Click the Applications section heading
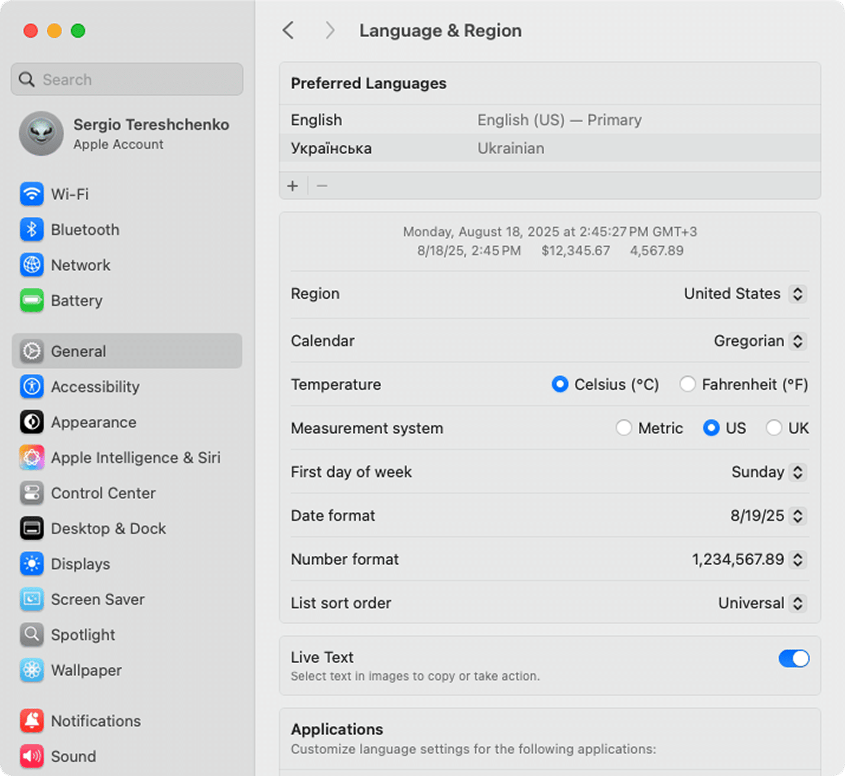This screenshot has width=845, height=776. (x=337, y=729)
